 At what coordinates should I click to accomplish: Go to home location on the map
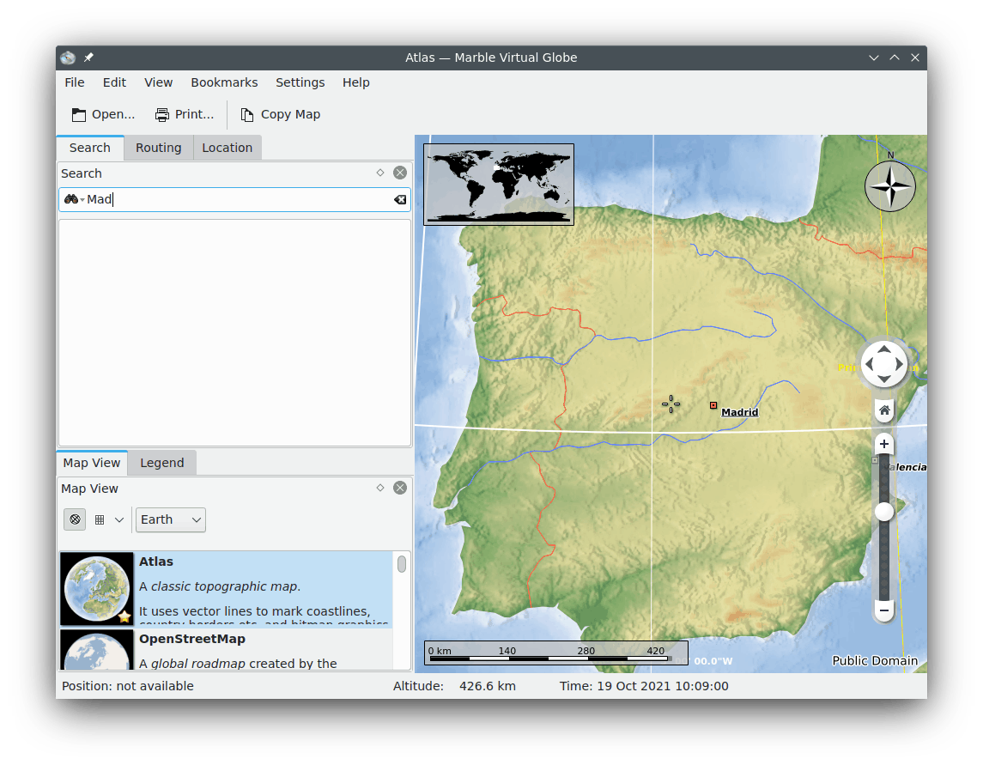pos(884,410)
